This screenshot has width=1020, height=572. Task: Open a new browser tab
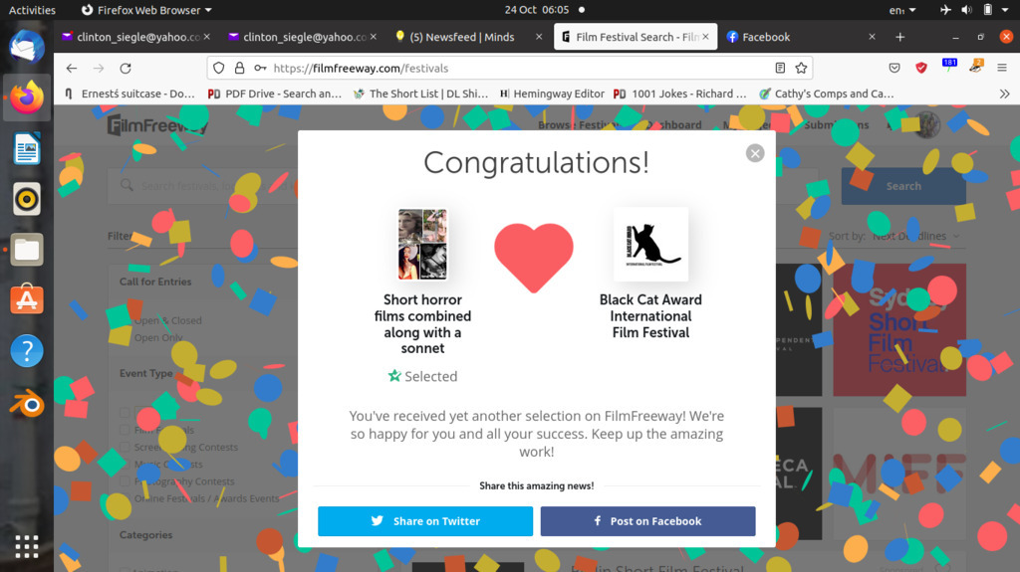click(x=900, y=37)
